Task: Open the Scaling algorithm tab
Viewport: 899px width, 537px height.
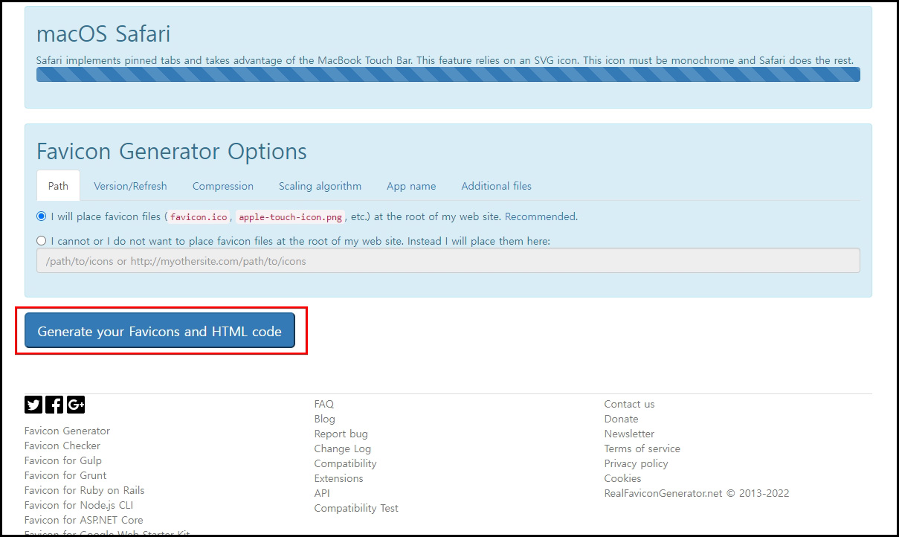Action: coord(320,186)
